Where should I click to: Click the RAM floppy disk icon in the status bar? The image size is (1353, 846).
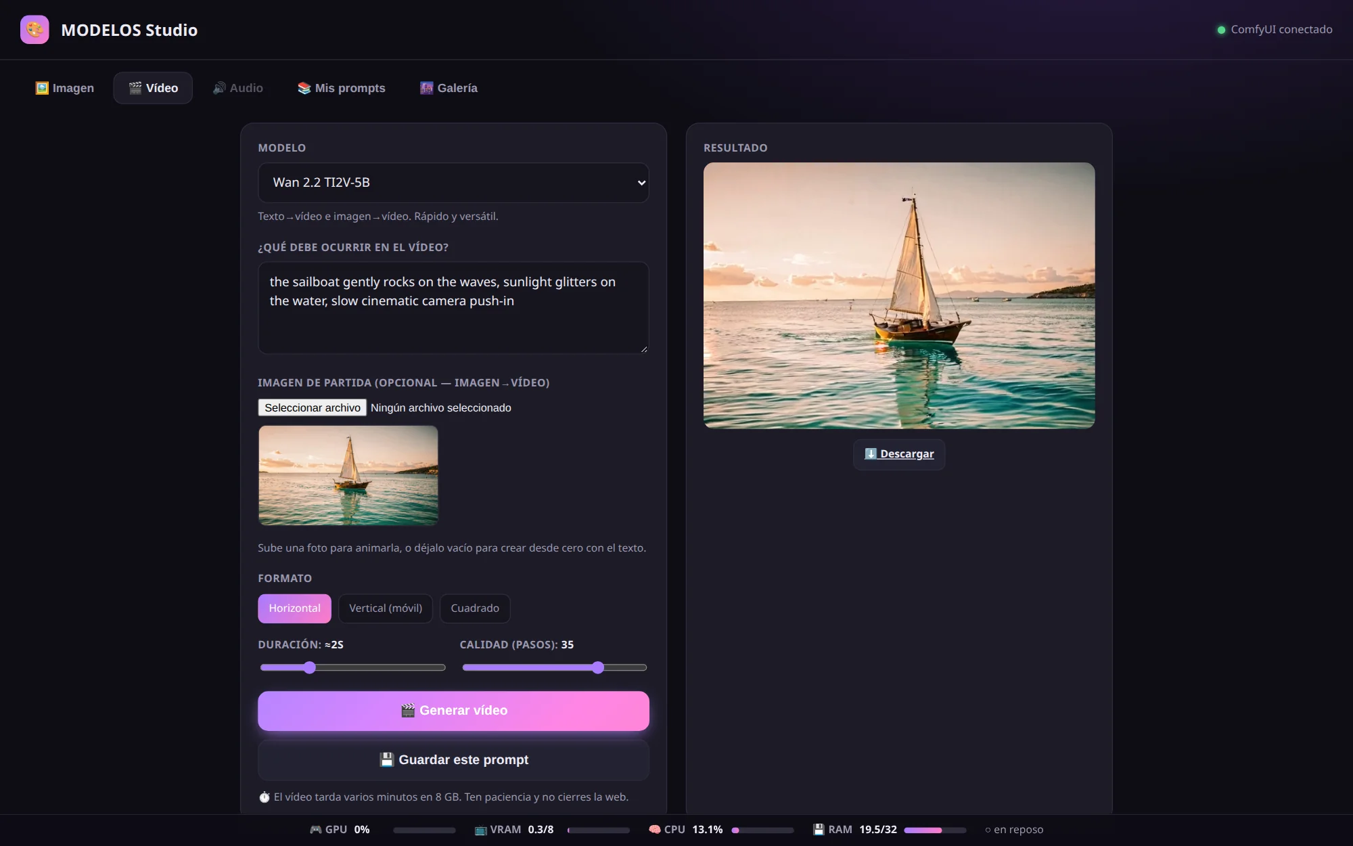(x=819, y=829)
